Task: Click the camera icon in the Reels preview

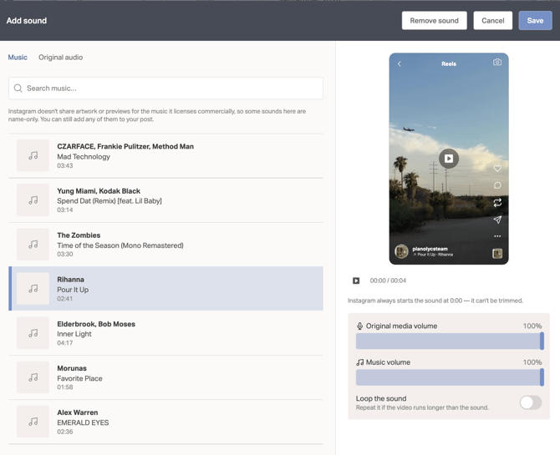Action: click(x=497, y=62)
